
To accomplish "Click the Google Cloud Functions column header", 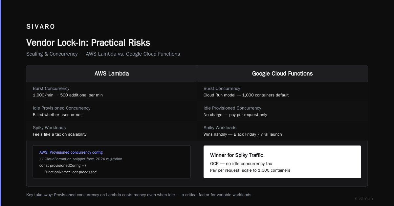I will 282,74.
